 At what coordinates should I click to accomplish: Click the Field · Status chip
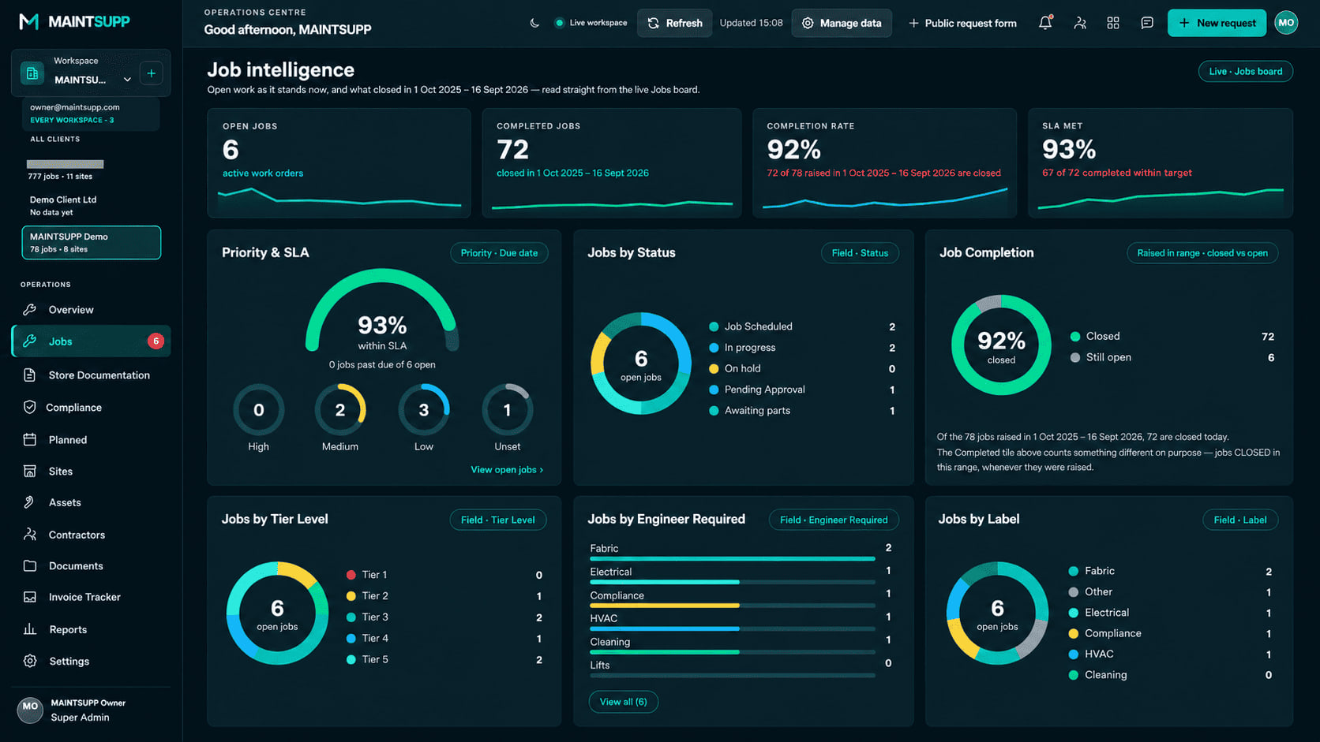860,253
